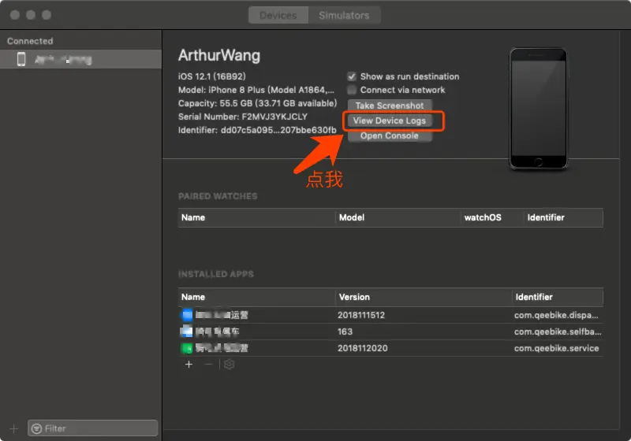Click blue app icon for com.qeebike.dispa
The image size is (631, 441).
coord(187,315)
